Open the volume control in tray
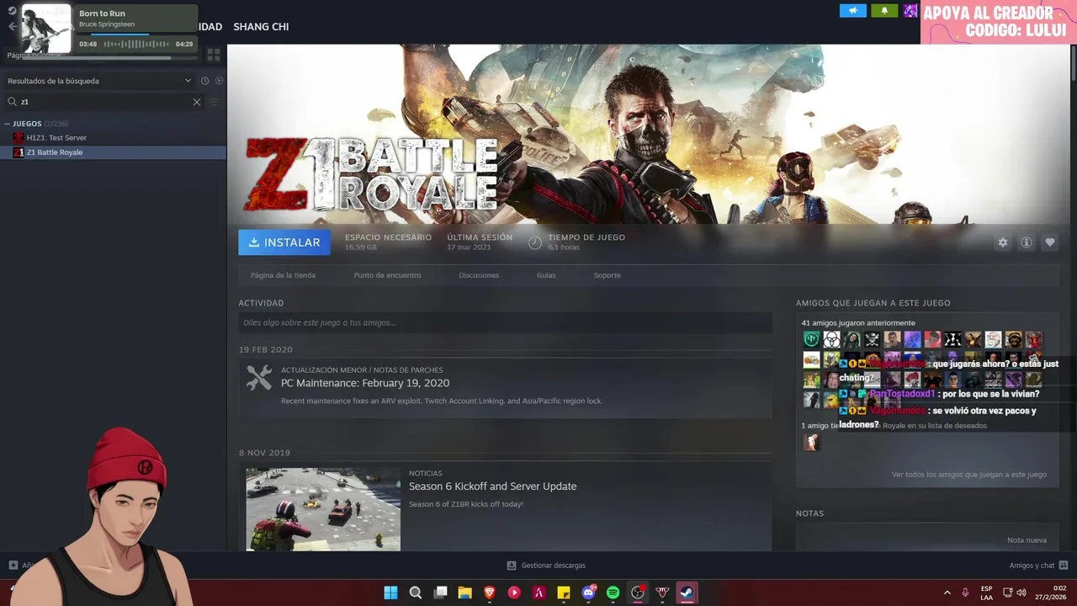The width and height of the screenshot is (1077, 606). pos(1021,593)
